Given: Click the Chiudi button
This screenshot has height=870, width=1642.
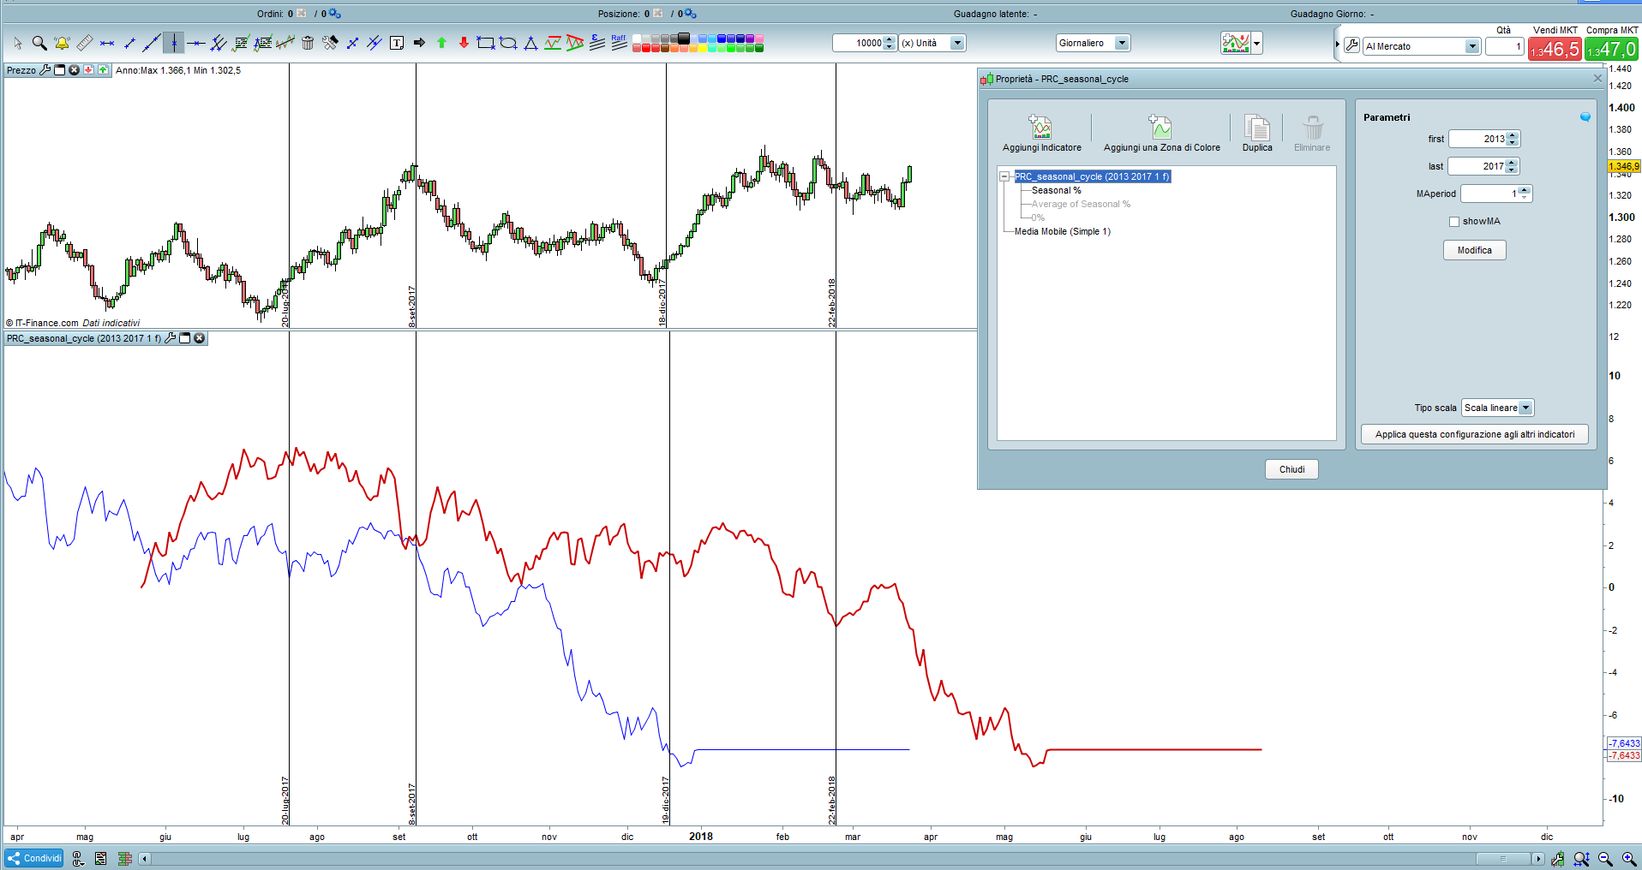Looking at the screenshot, I should click(x=1292, y=469).
